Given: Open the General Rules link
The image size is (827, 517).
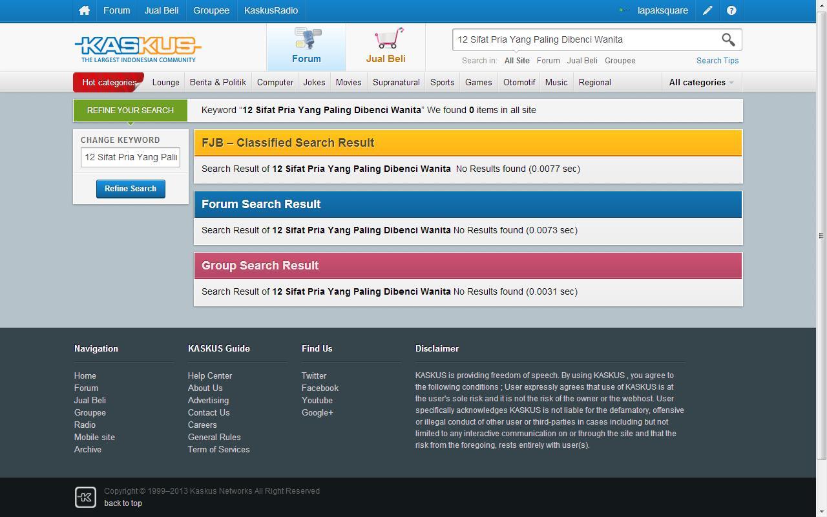Looking at the screenshot, I should (x=214, y=437).
